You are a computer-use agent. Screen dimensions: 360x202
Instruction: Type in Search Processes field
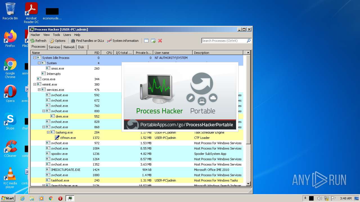(x=224, y=41)
